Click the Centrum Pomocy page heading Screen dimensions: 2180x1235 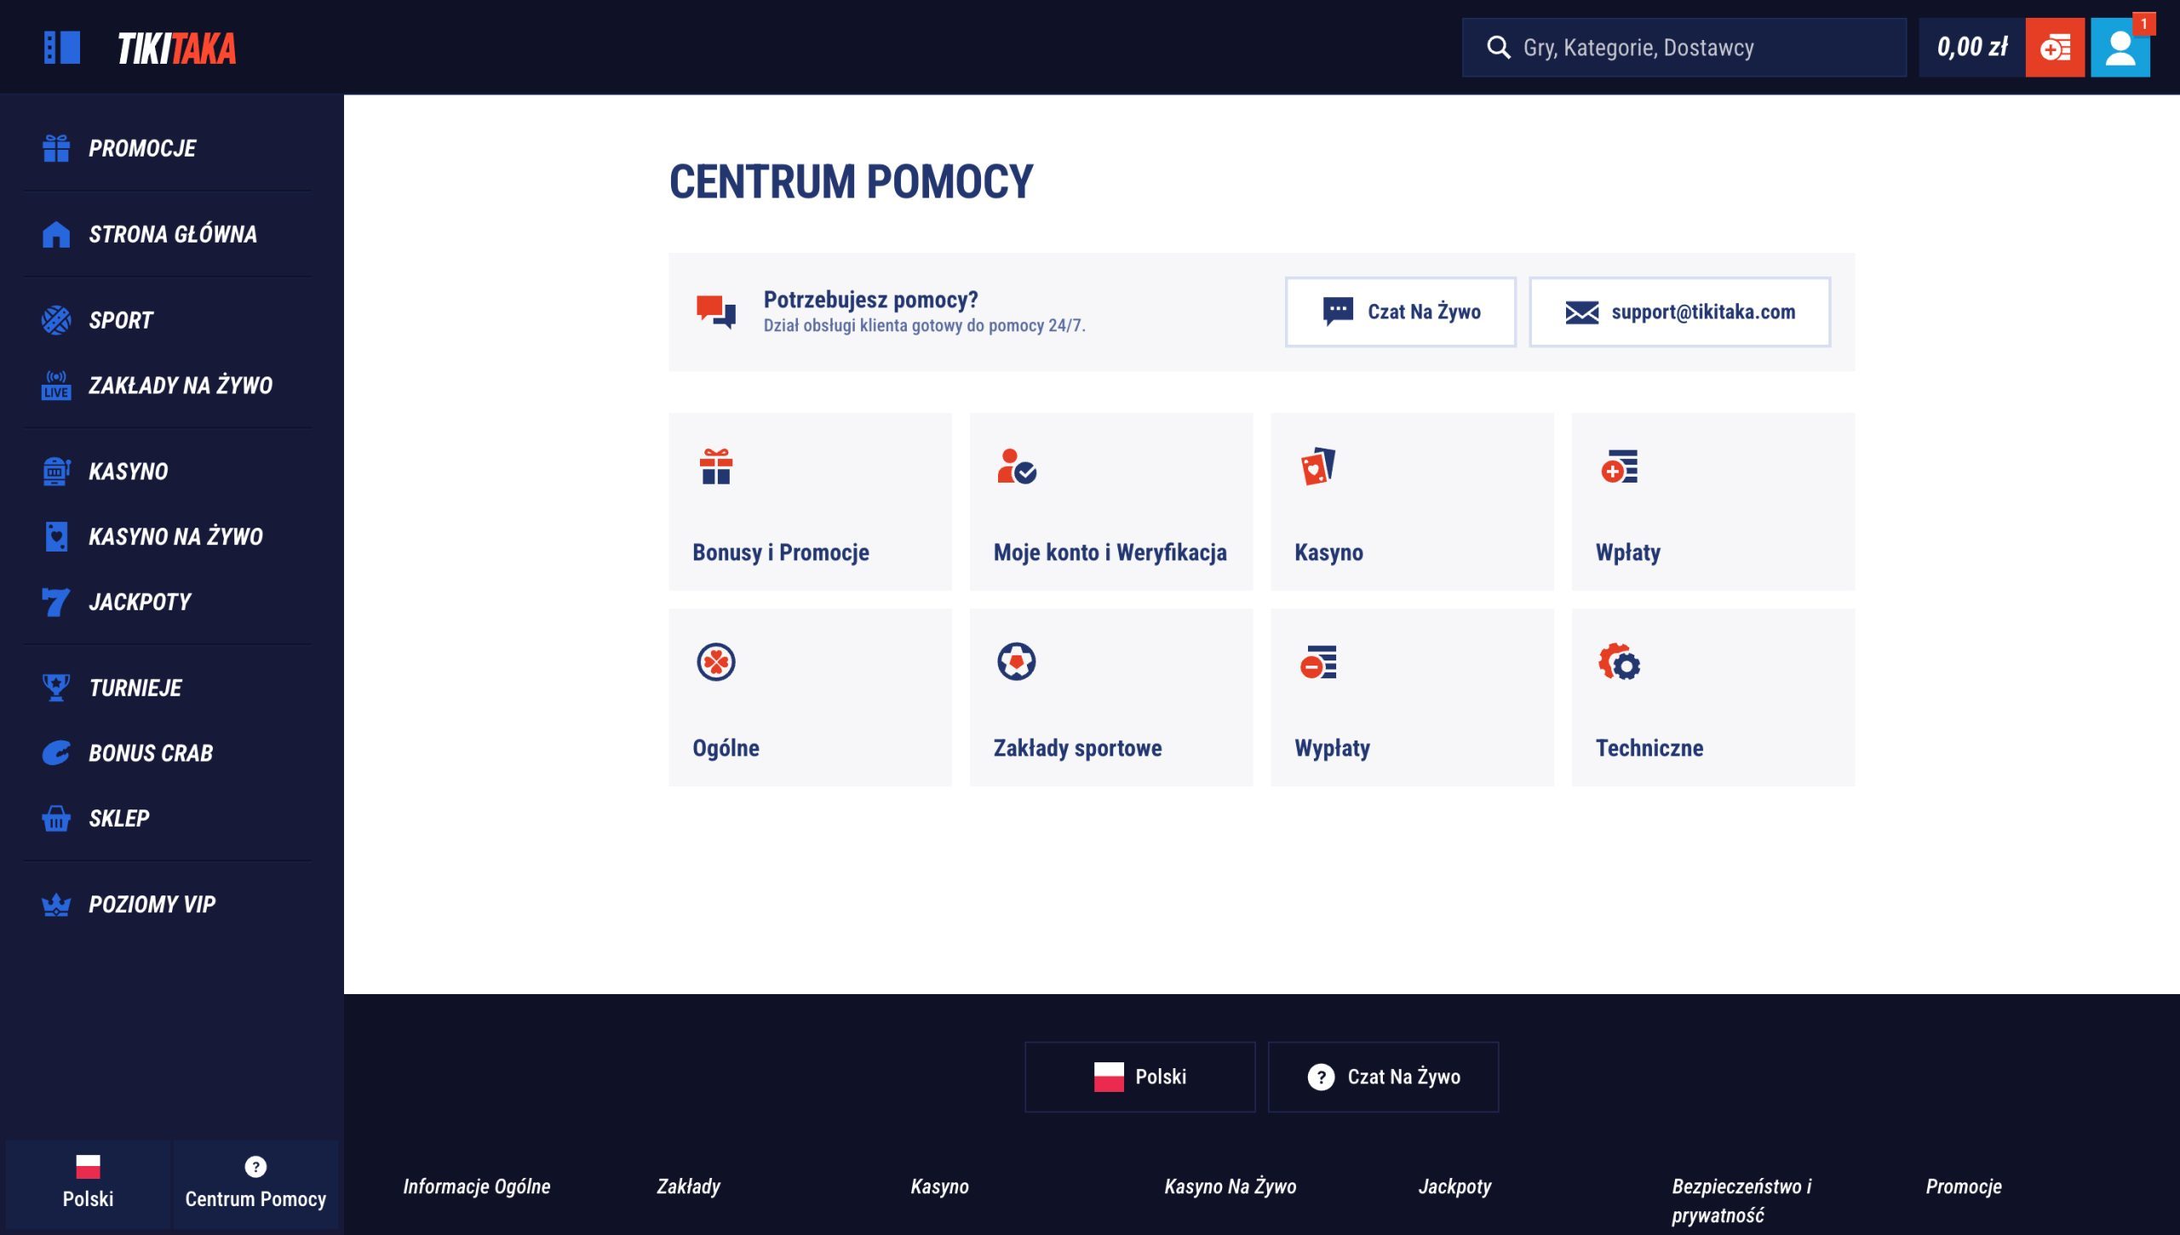tap(851, 181)
